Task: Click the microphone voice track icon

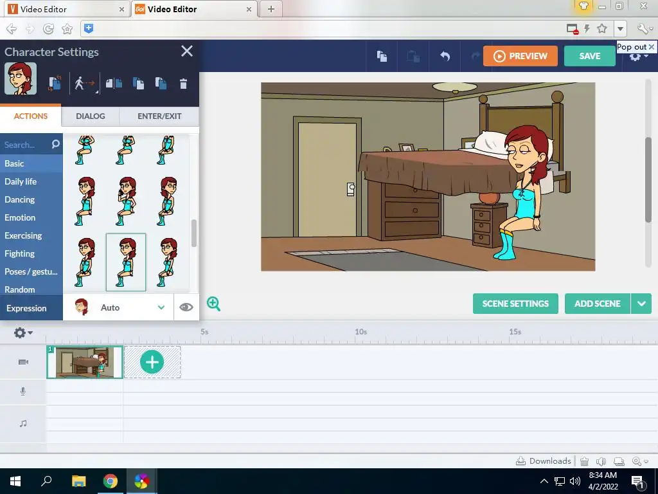Action: tap(23, 392)
